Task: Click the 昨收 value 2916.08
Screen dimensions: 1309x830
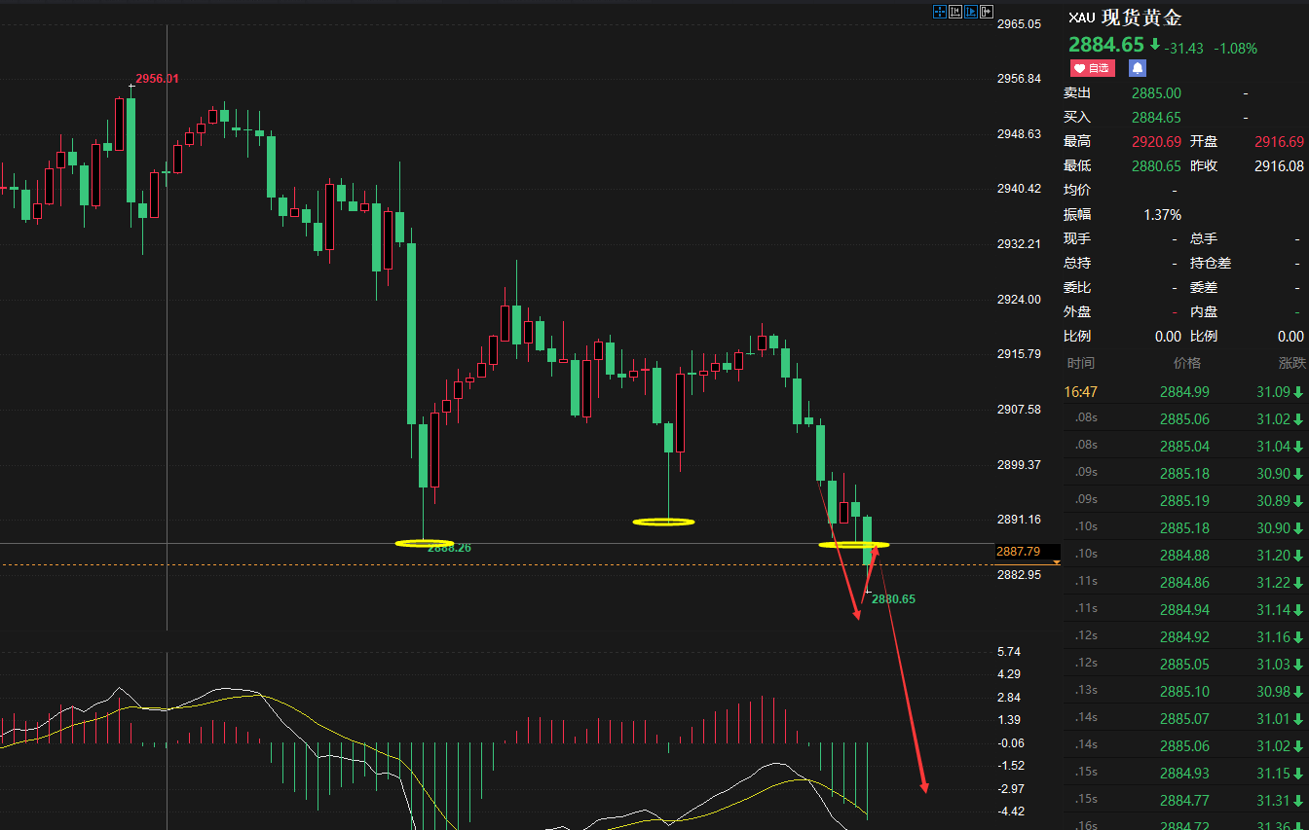Action: click(x=1279, y=166)
